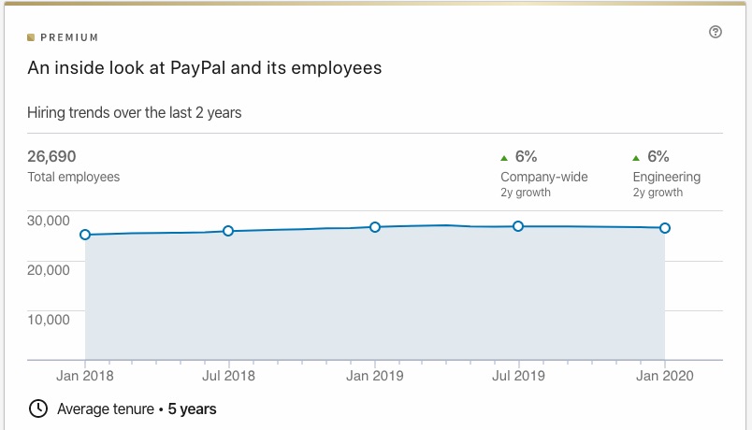The width and height of the screenshot is (752, 430).
Task: Click the 'Total employees' label
Action: pos(73,177)
